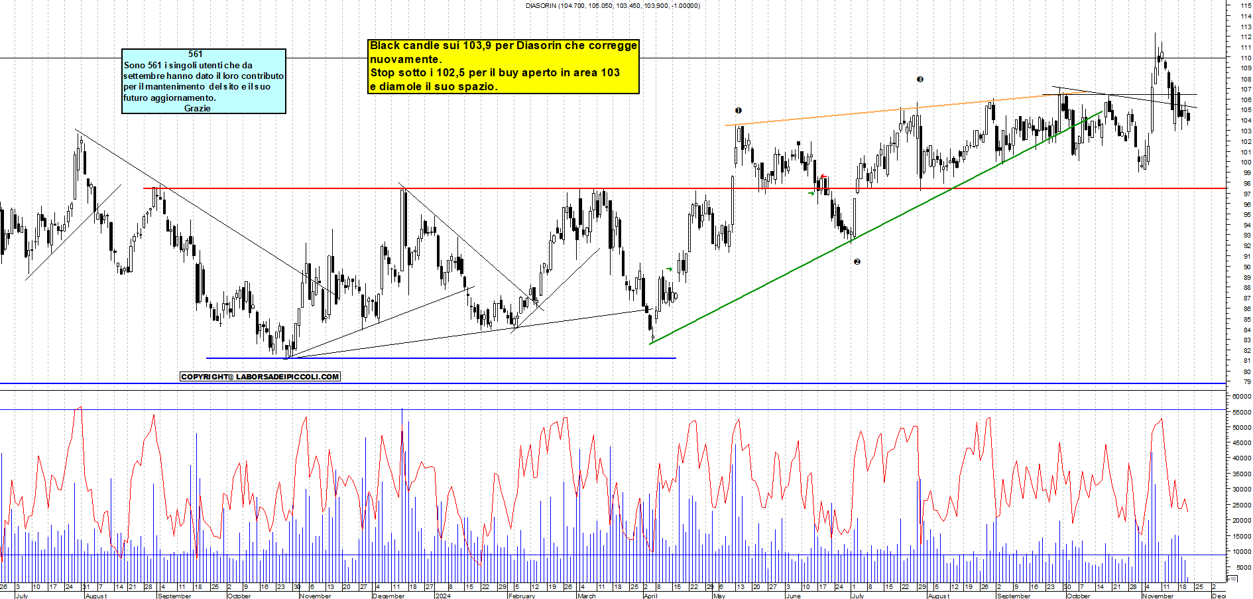Click the 55000 volume scale label
1253x599 pixels.
point(1241,412)
